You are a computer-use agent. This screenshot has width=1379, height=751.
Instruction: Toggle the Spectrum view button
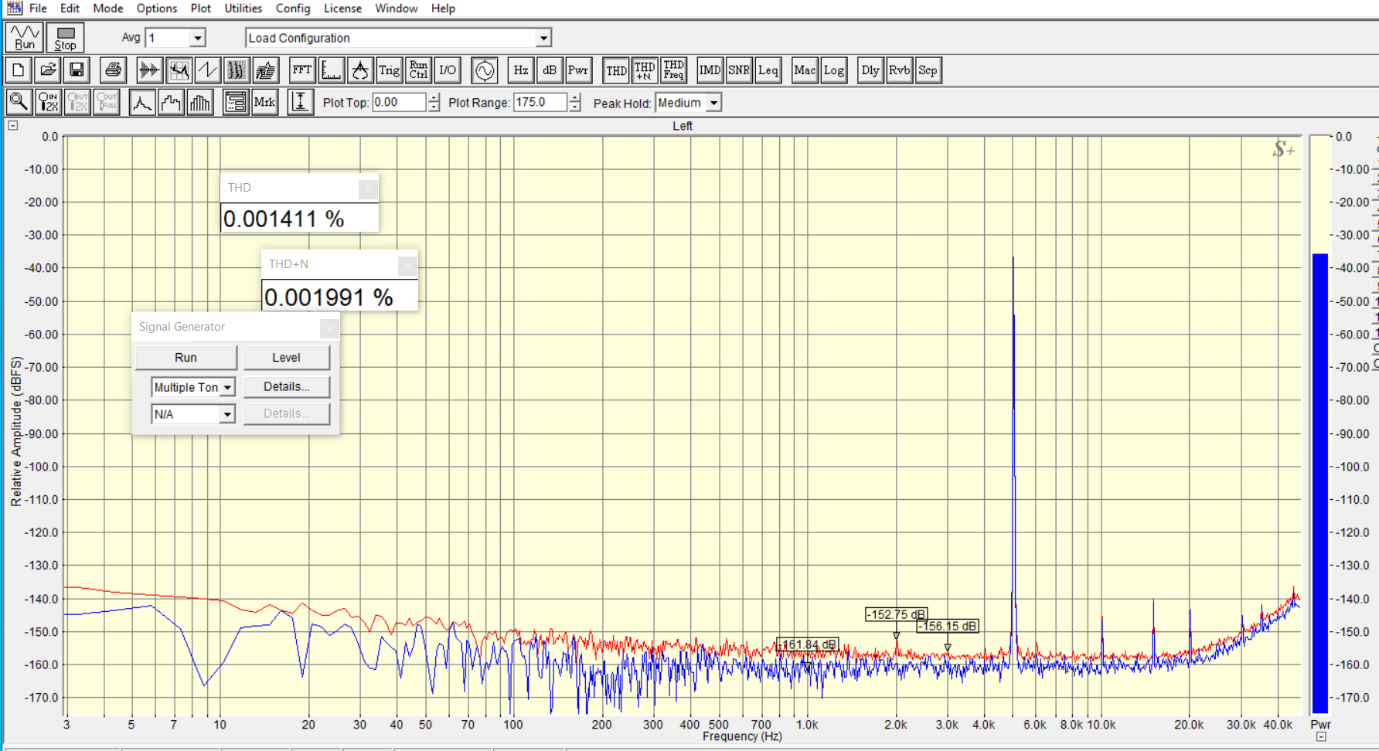[x=179, y=70]
